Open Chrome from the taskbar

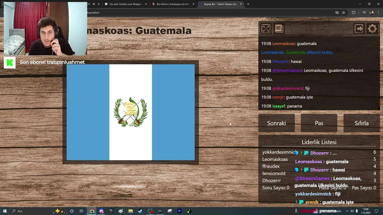(92, 211)
